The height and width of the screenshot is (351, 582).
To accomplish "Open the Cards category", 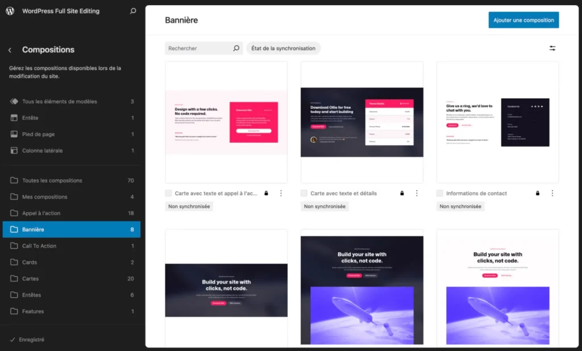I will [x=72, y=262].
